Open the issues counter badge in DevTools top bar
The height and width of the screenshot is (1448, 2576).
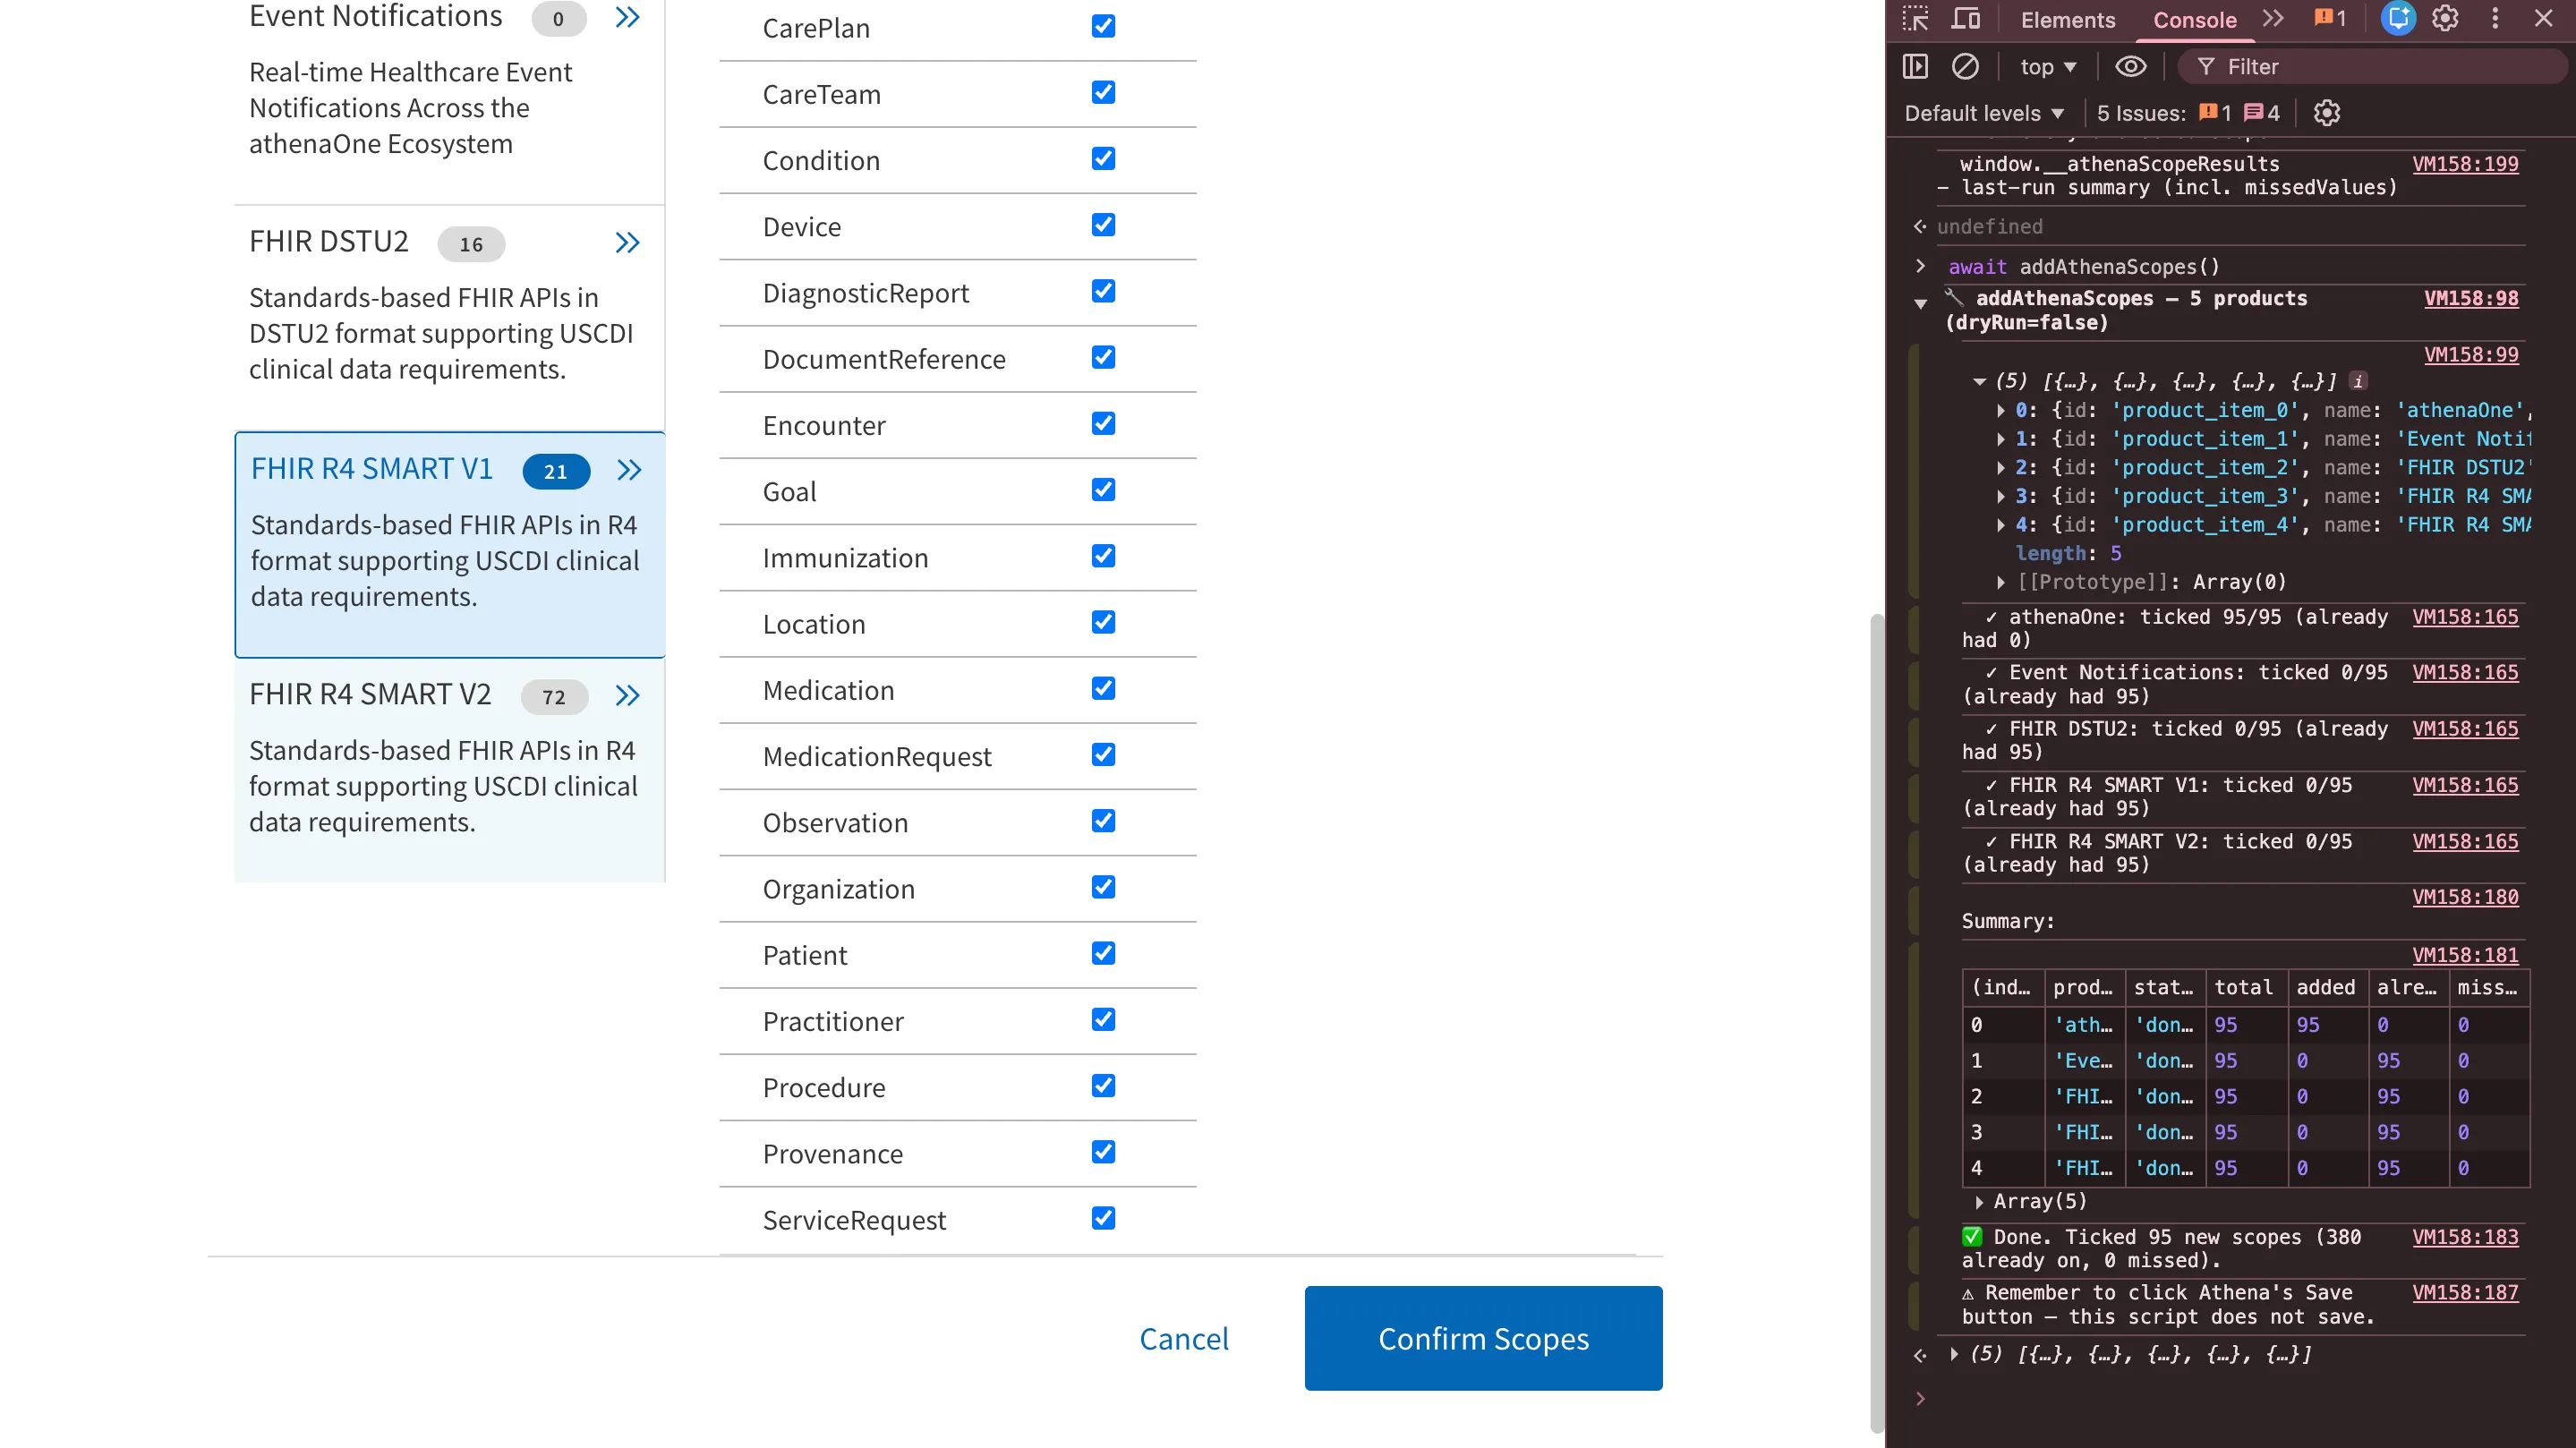pyautogui.click(x=2329, y=19)
